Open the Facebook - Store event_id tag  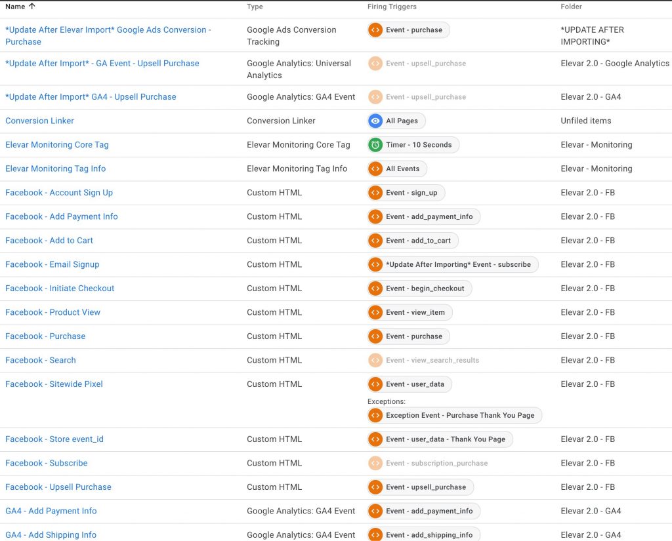pos(54,439)
